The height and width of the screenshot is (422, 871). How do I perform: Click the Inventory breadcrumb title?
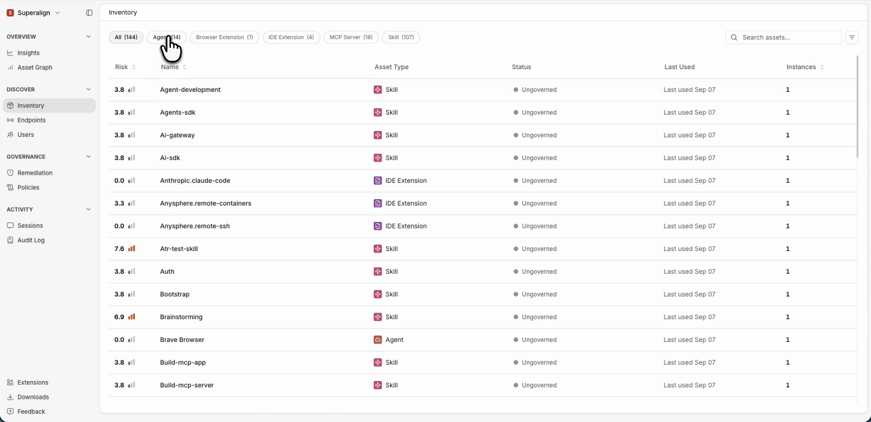[123, 13]
